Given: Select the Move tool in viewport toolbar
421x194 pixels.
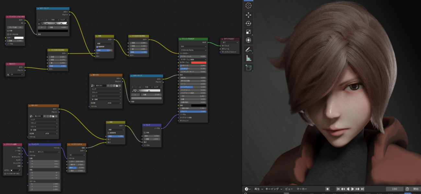Looking at the screenshot, I should point(248,15).
